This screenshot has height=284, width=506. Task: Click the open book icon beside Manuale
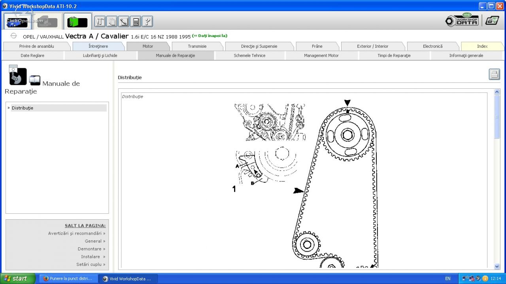pos(35,80)
